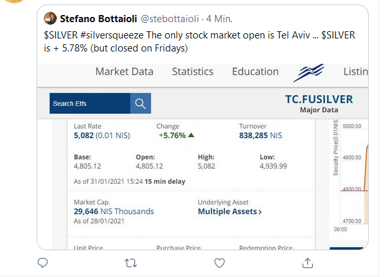389x277 pixels.
Task: Open the share upload icon
Action: 307,263
